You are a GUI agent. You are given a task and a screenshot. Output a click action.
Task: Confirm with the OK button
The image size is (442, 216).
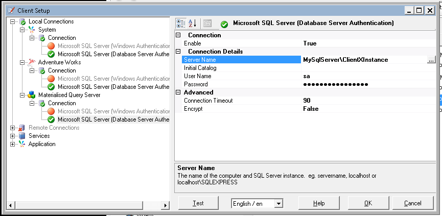pos(368,203)
